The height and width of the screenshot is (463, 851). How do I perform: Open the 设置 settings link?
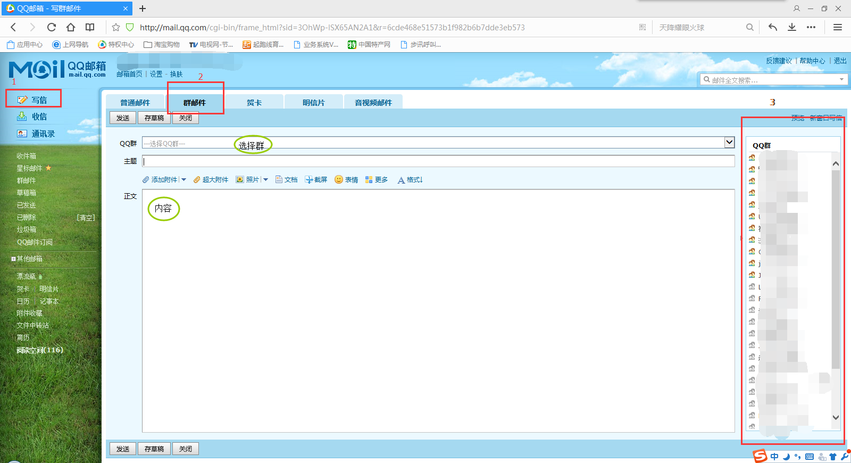(156, 74)
